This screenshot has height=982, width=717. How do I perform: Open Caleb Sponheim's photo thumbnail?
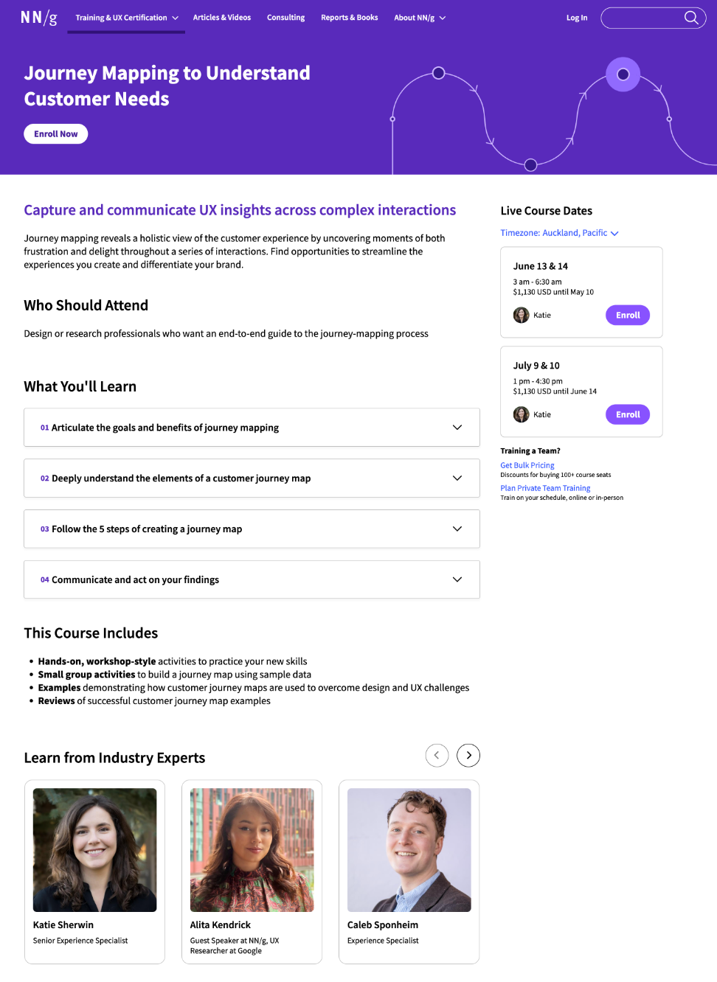click(x=409, y=850)
